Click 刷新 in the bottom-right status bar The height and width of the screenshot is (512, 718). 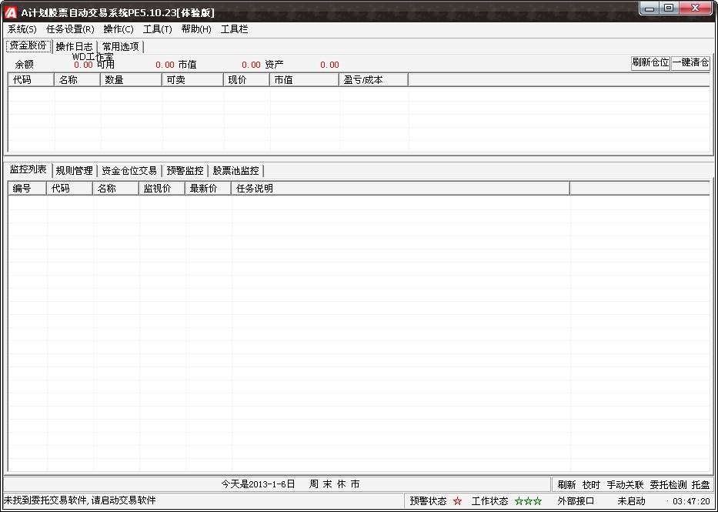[x=566, y=484]
